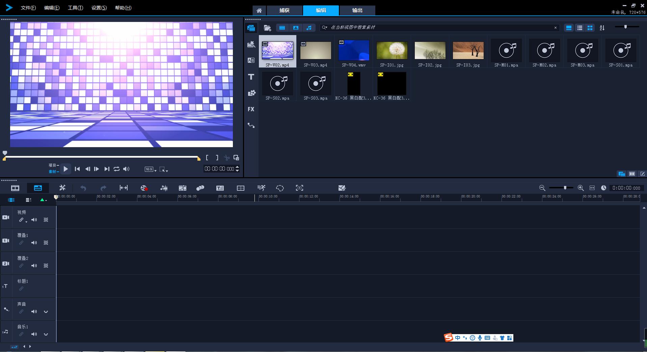Image resolution: width=647 pixels, height=352 pixels.
Task: Mute the 覆叠1 overlay track
Action: point(34,243)
